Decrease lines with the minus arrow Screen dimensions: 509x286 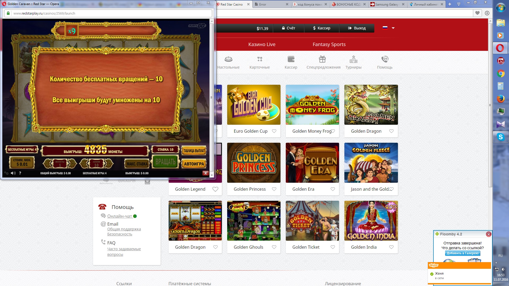(x=84, y=164)
